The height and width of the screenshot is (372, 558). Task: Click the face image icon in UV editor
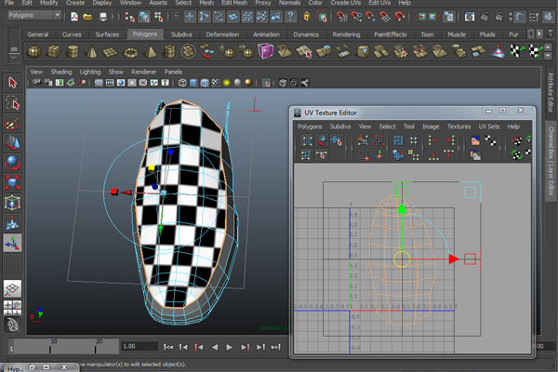pos(475,141)
